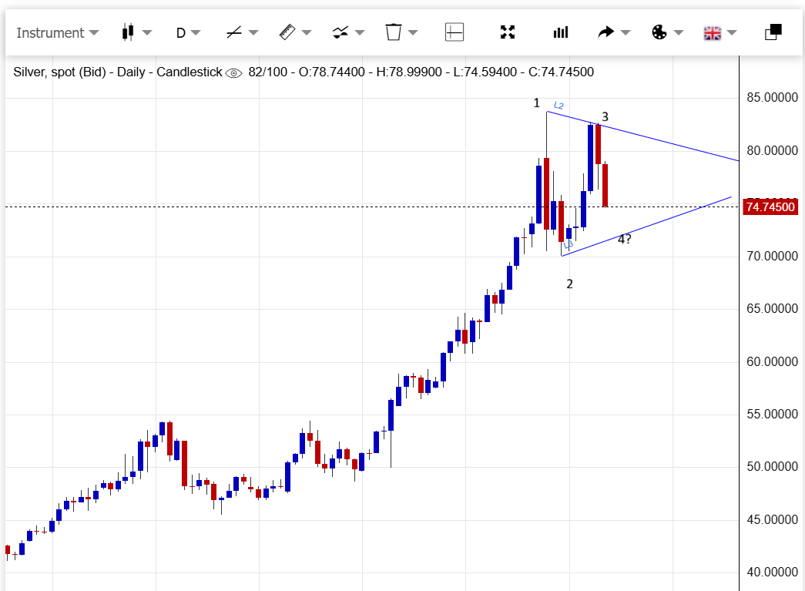Click the share arrow icon
Screen dimensions: 805x591
point(606,32)
